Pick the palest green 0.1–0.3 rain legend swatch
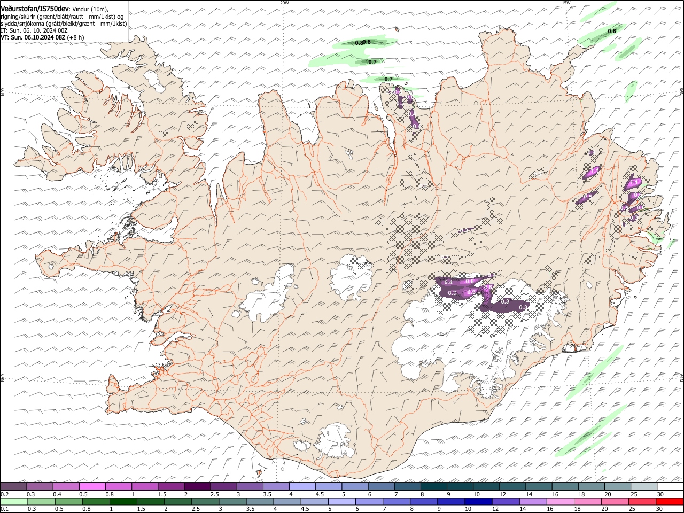The image size is (684, 513). (x=14, y=502)
